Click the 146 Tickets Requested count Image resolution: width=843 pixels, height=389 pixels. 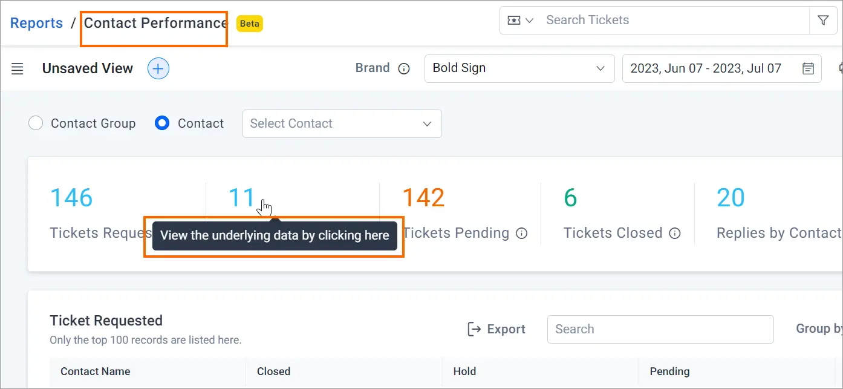71,197
